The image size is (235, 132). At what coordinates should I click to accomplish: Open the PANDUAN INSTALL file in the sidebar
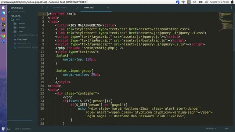tap(28, 35)
